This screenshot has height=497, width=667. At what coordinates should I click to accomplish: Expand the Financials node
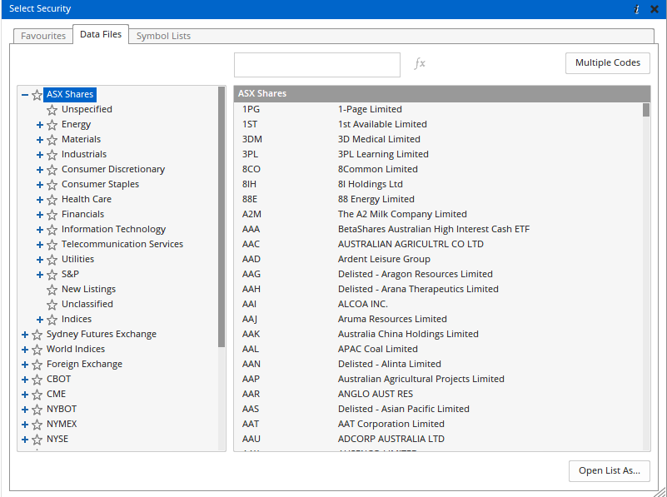[x=40, y=215]
